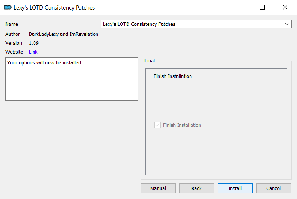
Task: Click the version number 1.09
Action: (34, 43)
